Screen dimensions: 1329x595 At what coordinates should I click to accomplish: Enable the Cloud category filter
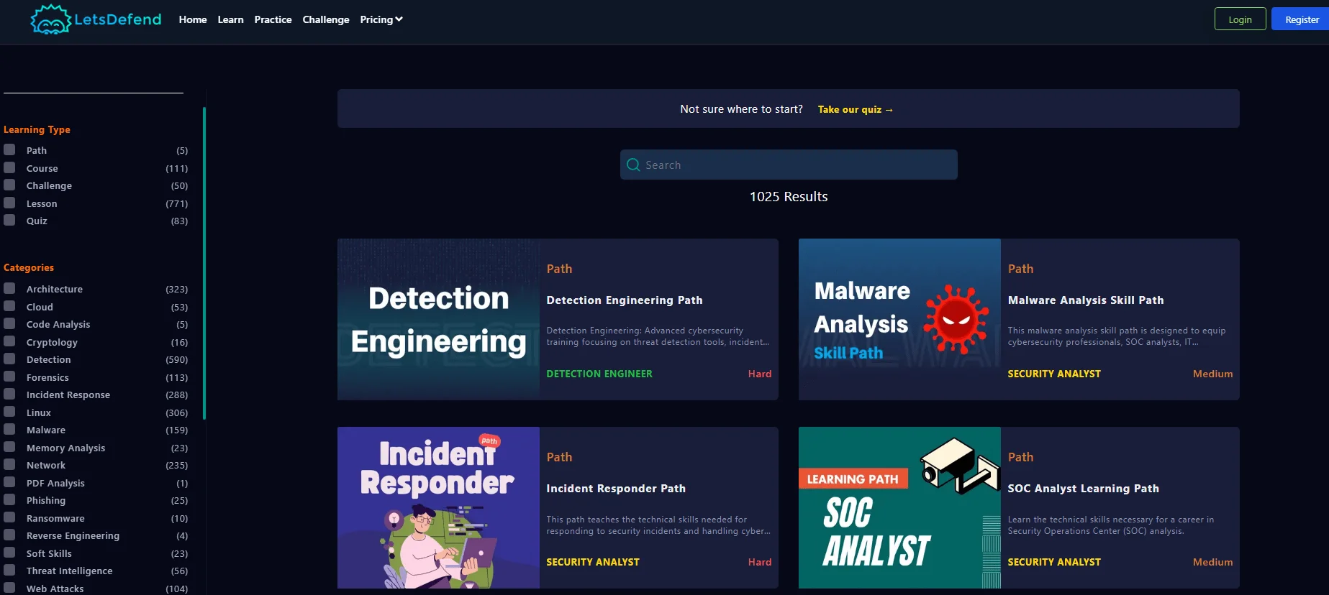[9, 306]
